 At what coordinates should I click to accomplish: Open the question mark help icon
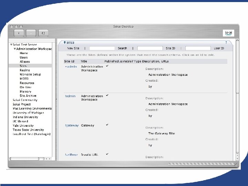coord(226,42)
